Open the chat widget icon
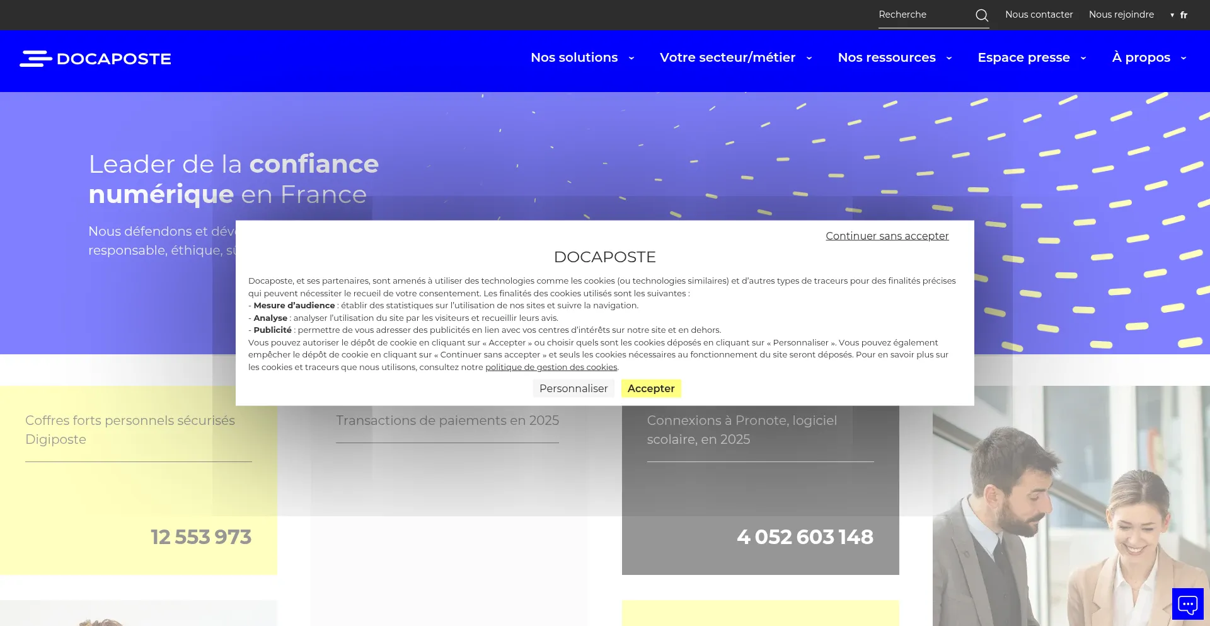The image size is (1210, 626). [1187, 604]
